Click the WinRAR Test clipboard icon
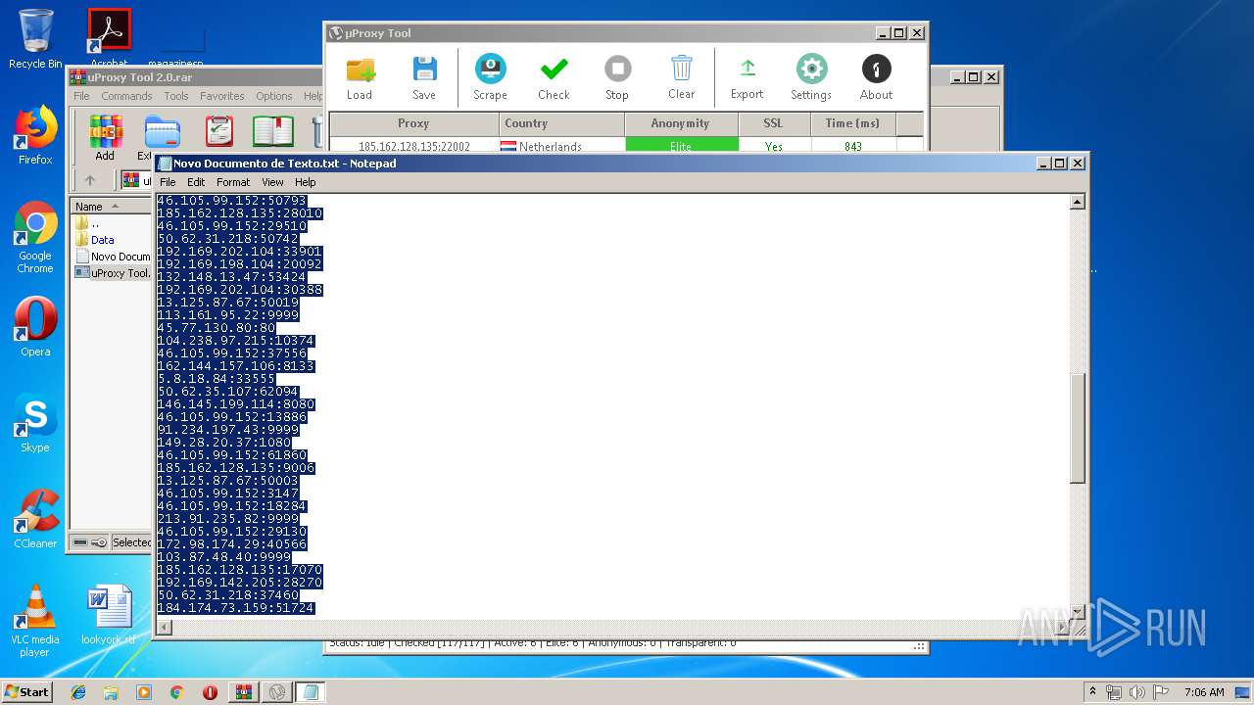This screenshot has width=1254, height=705. tap(218, 131)
